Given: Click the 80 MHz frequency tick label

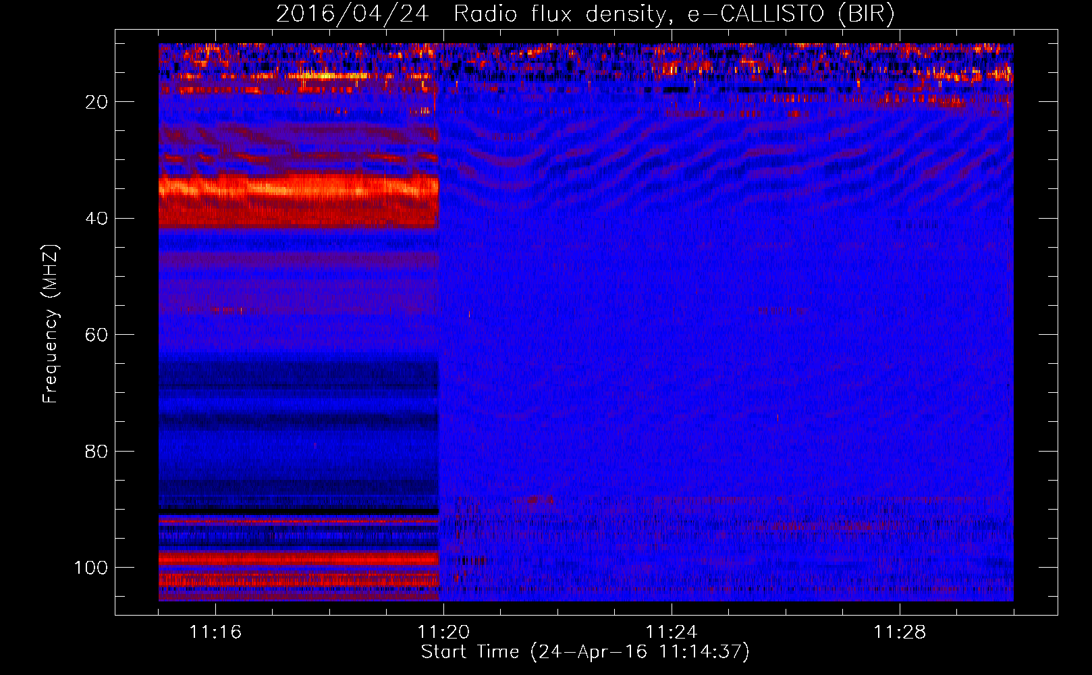Looking at the screenshot, I should [97, 451].
